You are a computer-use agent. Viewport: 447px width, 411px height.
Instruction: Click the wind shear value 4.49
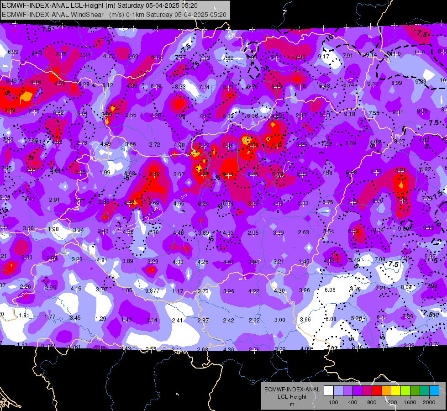pos(106,144)
